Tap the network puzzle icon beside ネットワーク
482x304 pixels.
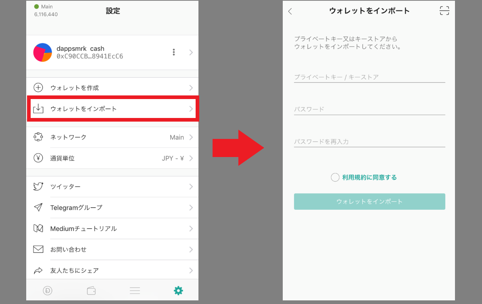(38, 137)
